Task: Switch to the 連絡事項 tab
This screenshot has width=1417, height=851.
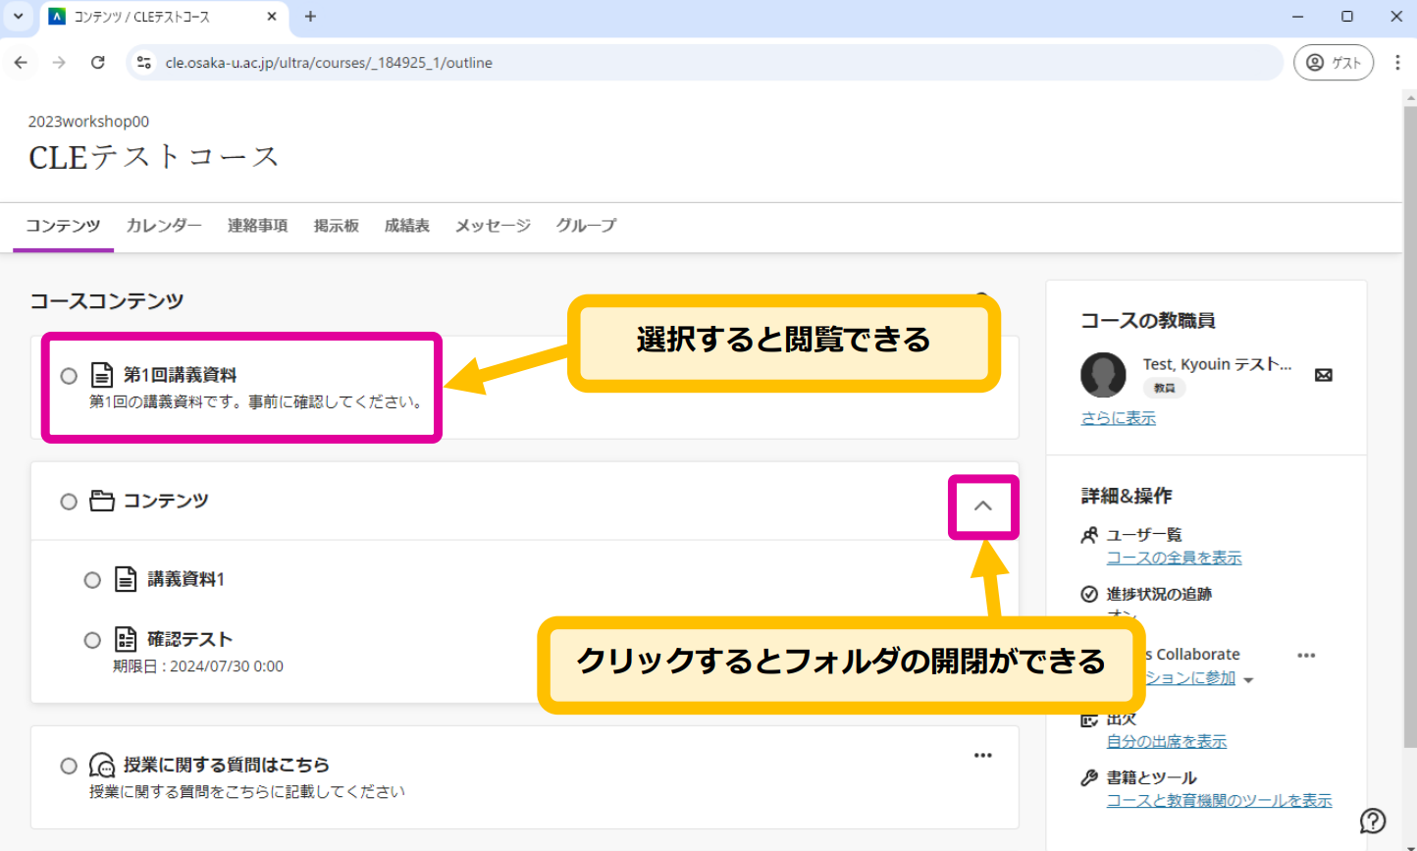Action: (x=258, y=226)
